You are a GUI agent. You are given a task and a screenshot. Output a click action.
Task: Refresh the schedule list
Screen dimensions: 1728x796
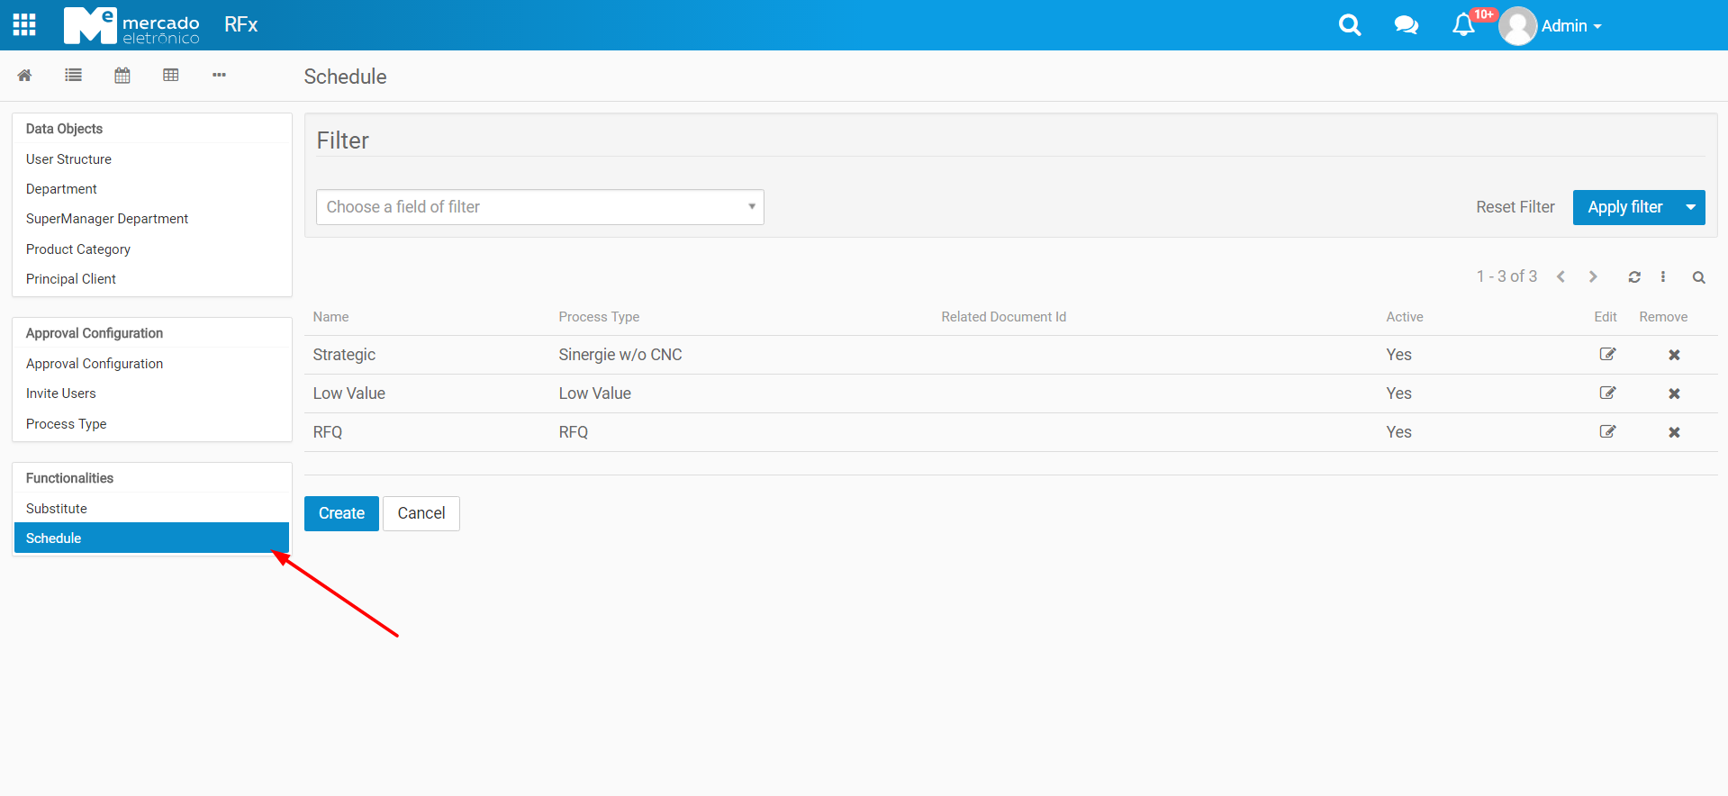[x=1634, y=277]
